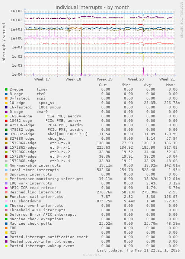Click the Week 18 axis label

click(73, 79)
